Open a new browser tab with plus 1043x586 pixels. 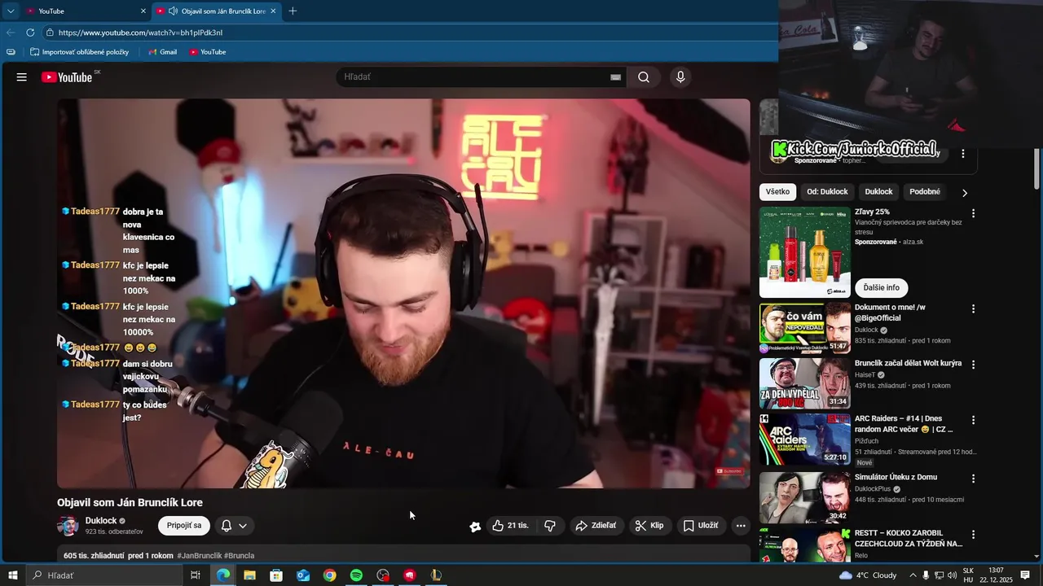pyautogui.click(x=293, y=11)
